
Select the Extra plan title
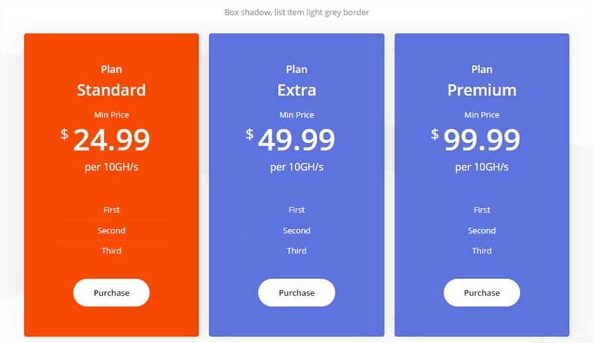point(296,90)
